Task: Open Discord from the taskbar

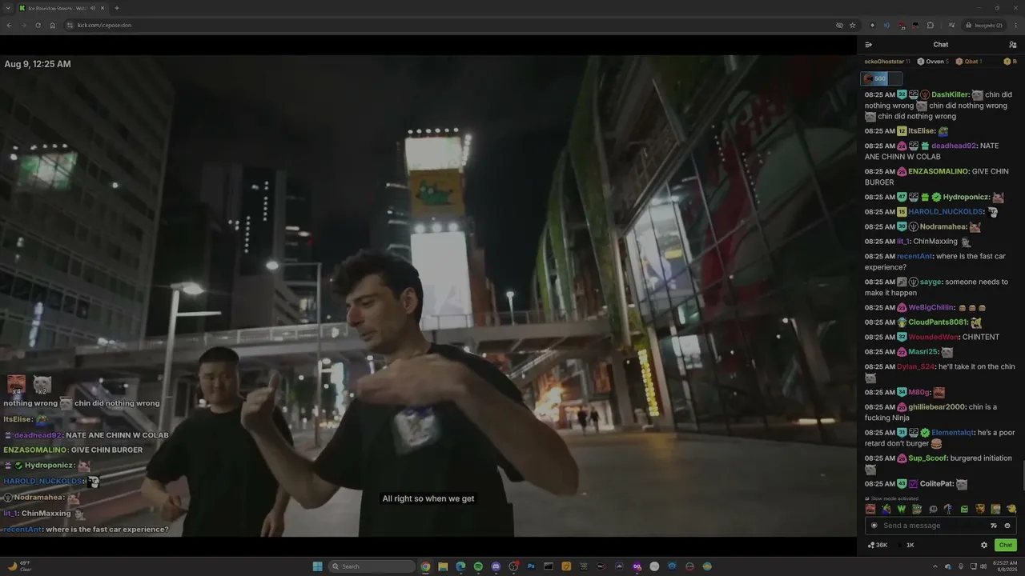Action: click(496, 566)
